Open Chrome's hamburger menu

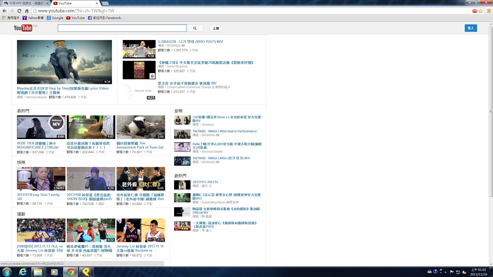click(489, 11)
